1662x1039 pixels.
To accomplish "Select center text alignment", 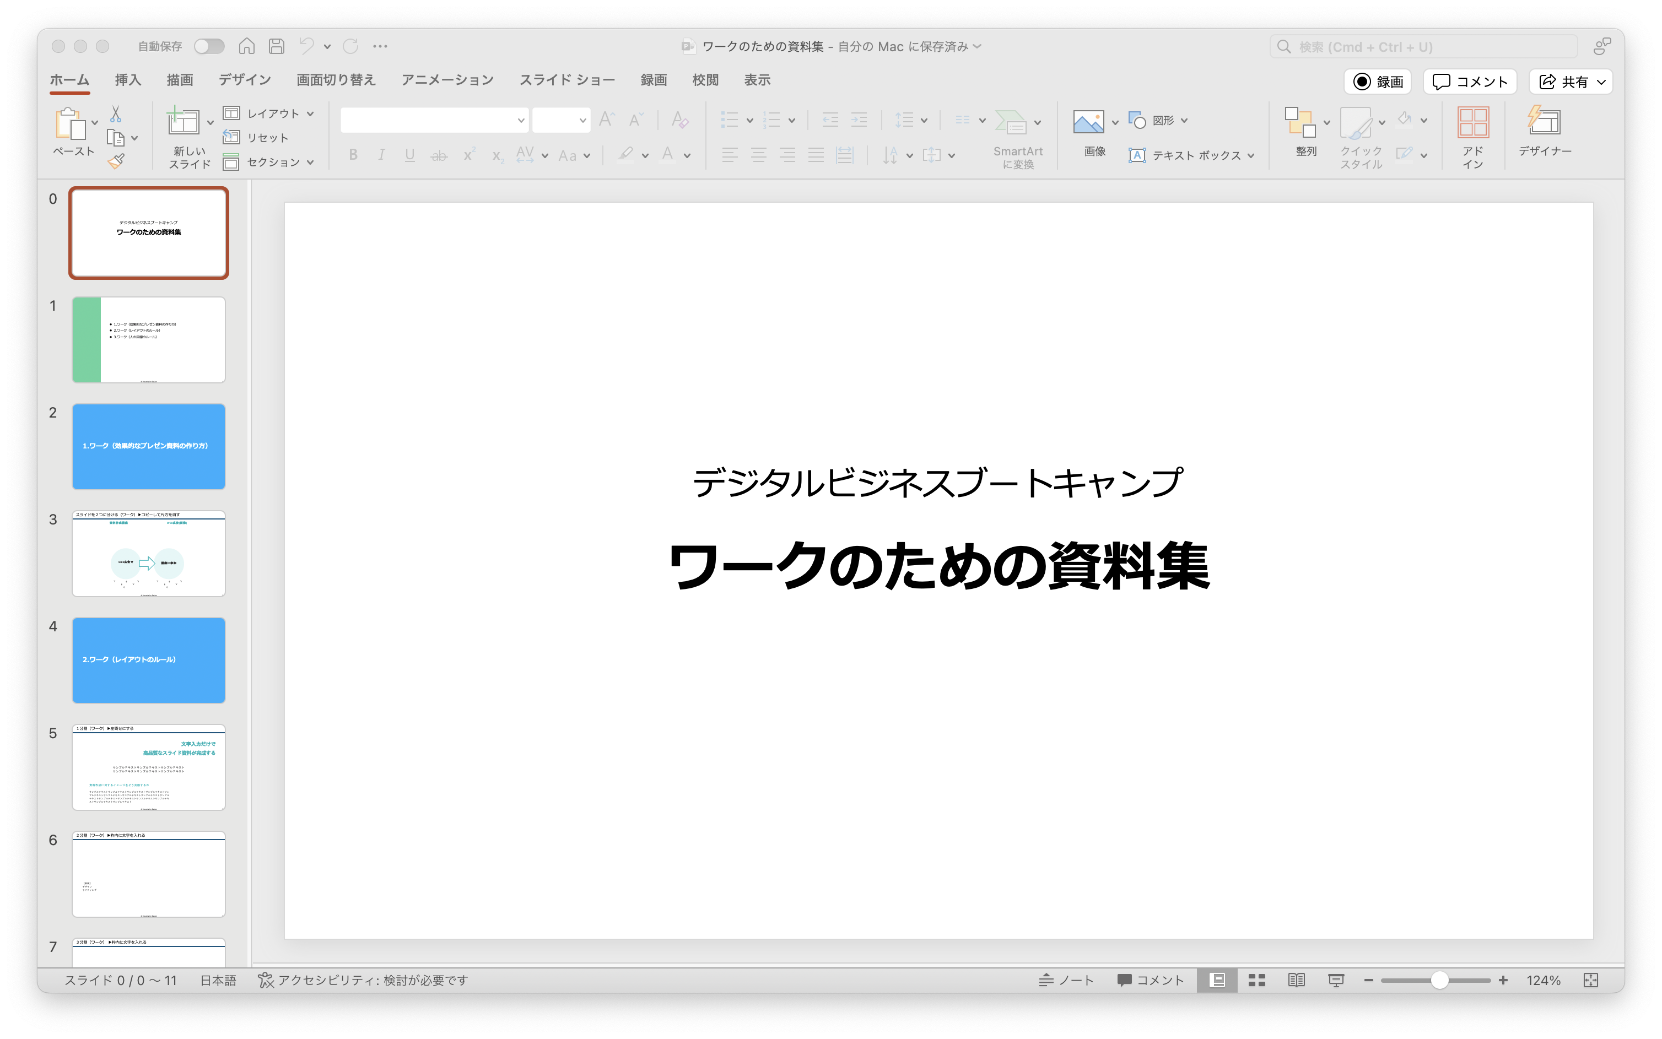I will (759, 155).
